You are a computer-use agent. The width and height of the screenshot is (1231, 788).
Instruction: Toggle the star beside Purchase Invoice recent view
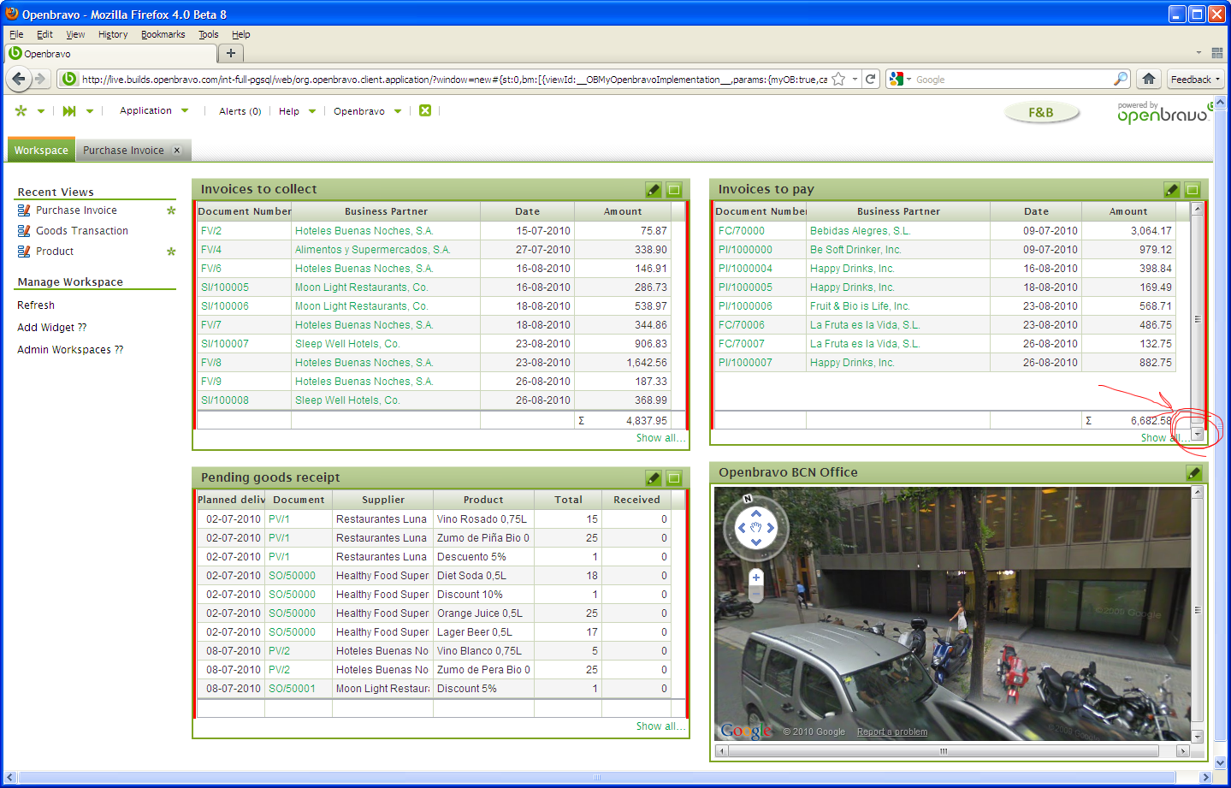(x=171, y=210)
